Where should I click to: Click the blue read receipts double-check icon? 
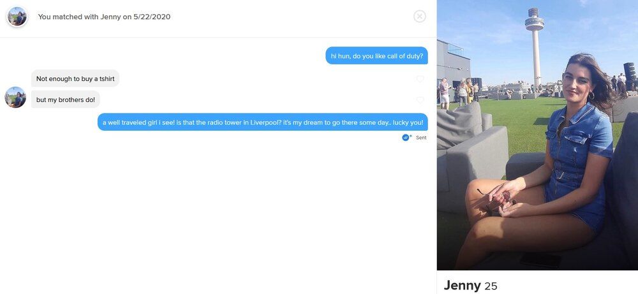[405, 138]
